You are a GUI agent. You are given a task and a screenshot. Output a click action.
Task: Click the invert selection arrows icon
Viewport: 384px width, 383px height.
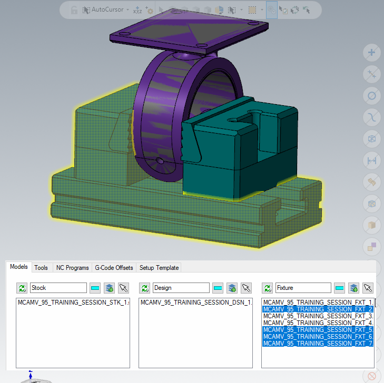pyautogui.click(x=294, y=10)
